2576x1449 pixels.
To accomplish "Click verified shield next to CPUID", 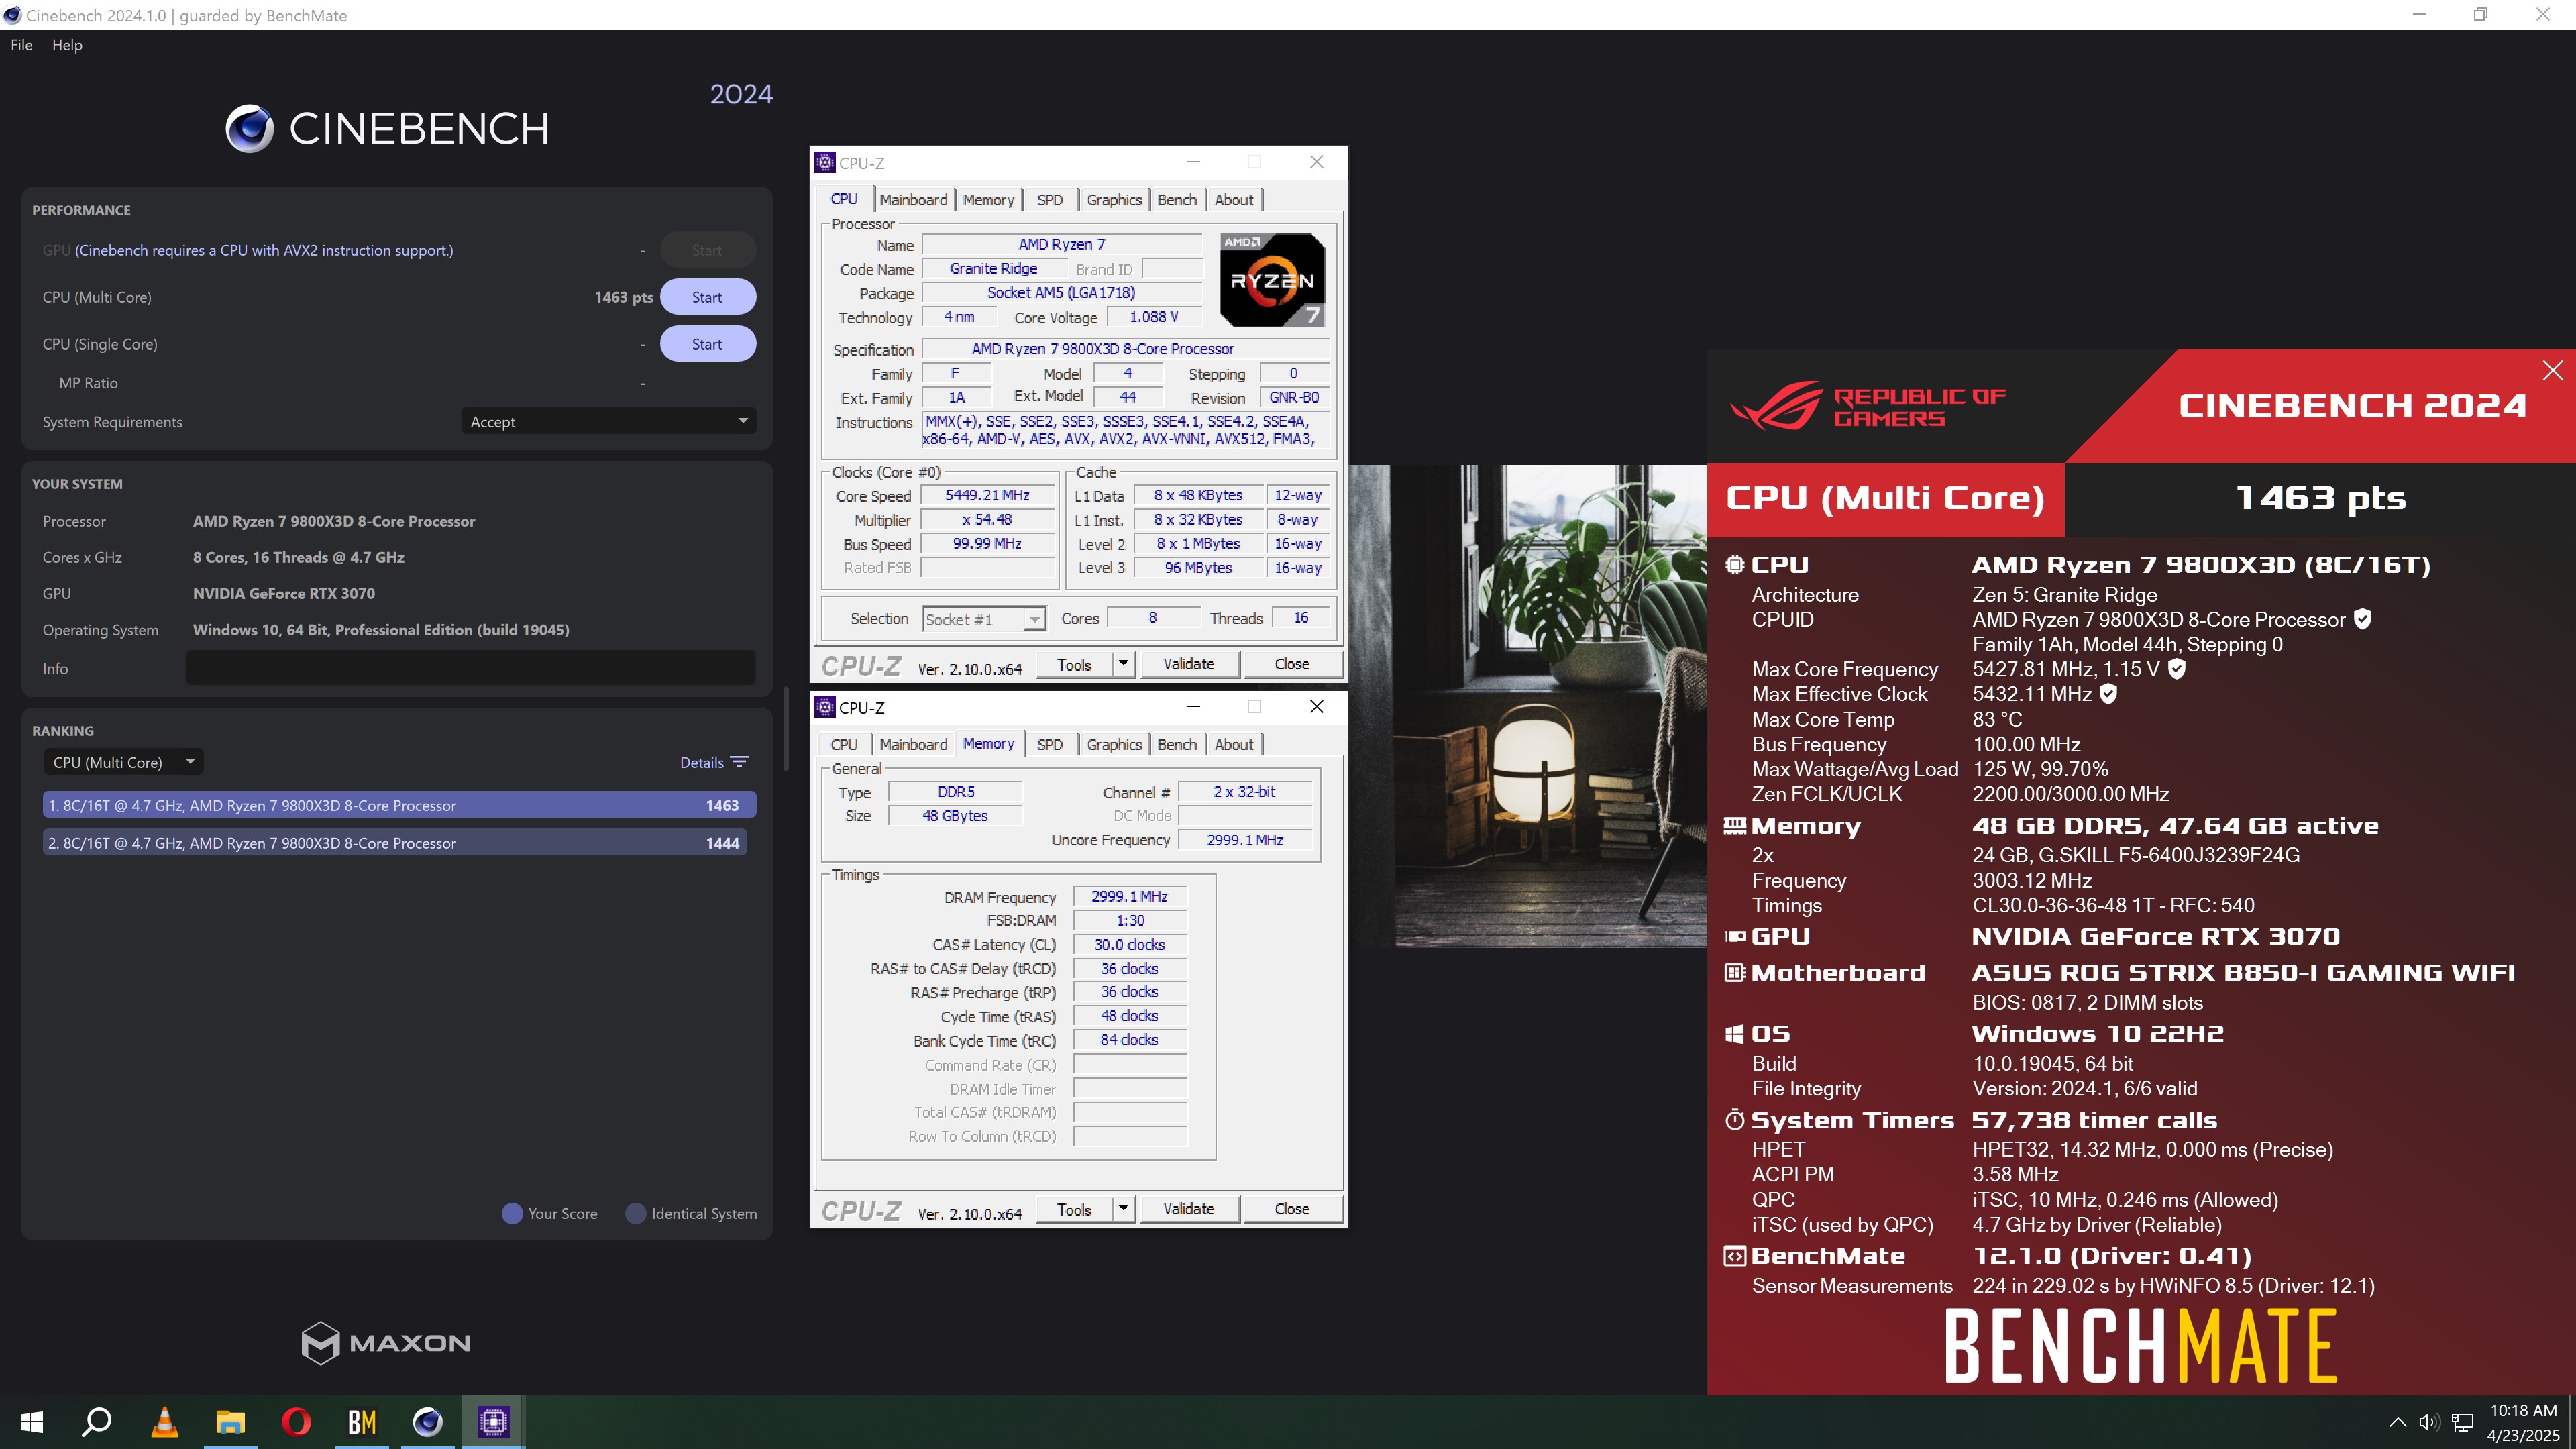I will [2362, 619].
